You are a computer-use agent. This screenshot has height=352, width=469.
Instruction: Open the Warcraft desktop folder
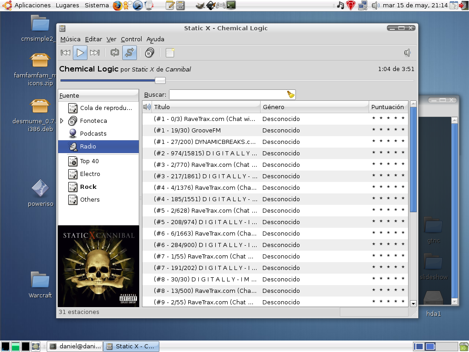[x=40, y=284]
